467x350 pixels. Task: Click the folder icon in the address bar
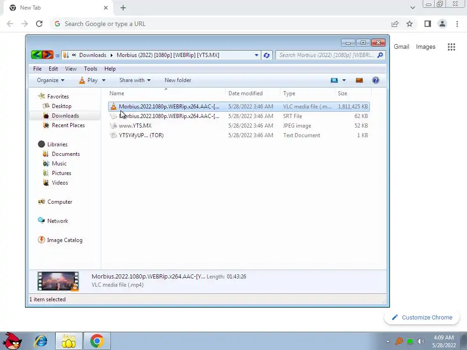66,55
